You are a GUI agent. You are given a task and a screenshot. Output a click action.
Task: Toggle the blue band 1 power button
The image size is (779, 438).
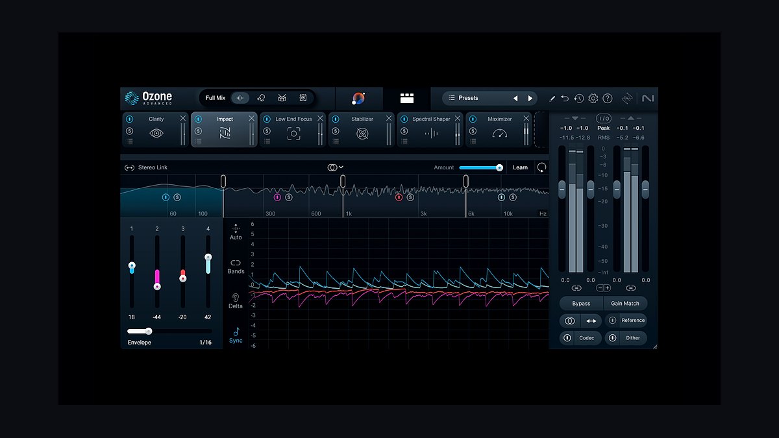pos(166,197)
